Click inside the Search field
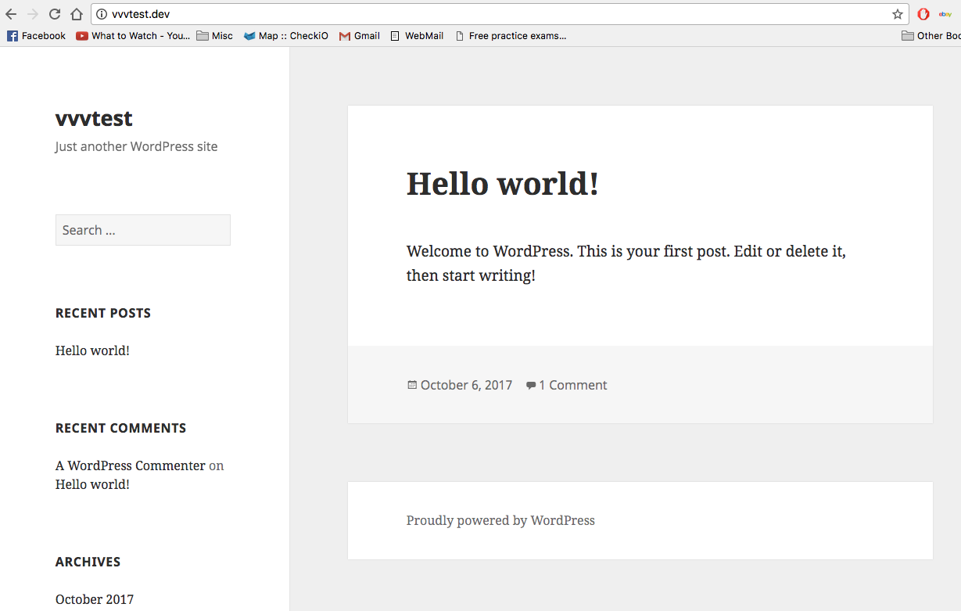The width and height of the screenshot is (961, 611). click(x=142, y=229)
